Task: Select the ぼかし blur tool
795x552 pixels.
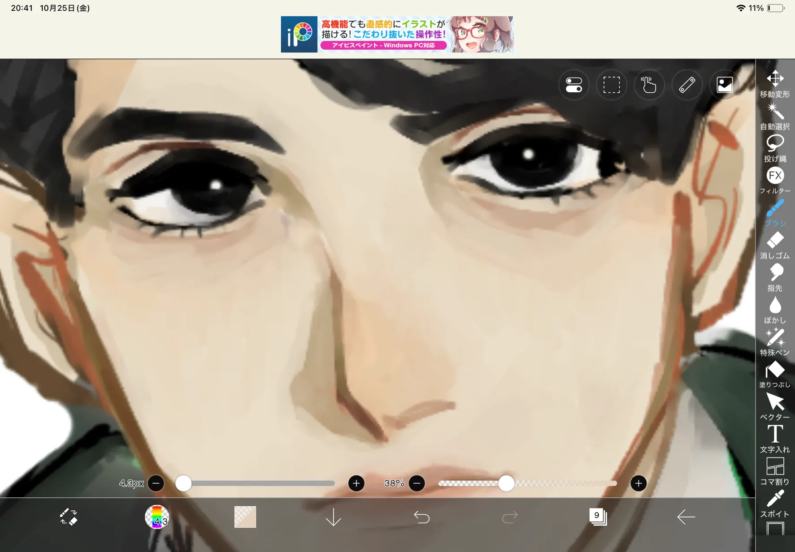Action: [x=775, y=310]
